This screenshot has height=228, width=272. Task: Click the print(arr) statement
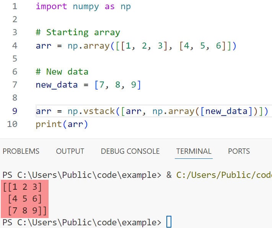coord(62,124)
